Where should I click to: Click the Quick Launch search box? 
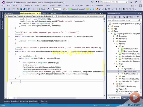[x=114, y=2]
